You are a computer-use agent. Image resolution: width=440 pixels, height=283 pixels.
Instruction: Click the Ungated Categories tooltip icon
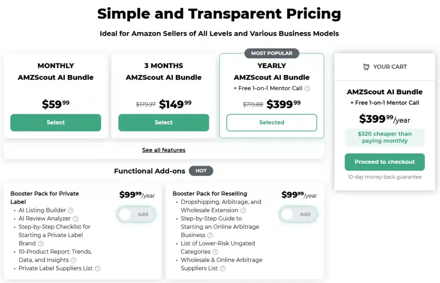(x=215, y=252)
